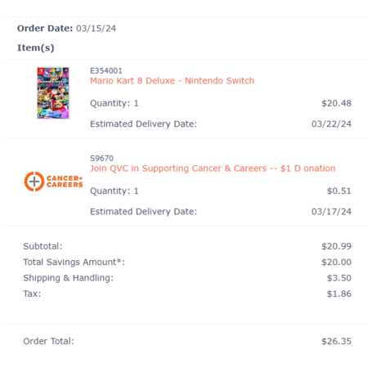Select item number E354001
The image size is (368, 368).
[106, 71]
